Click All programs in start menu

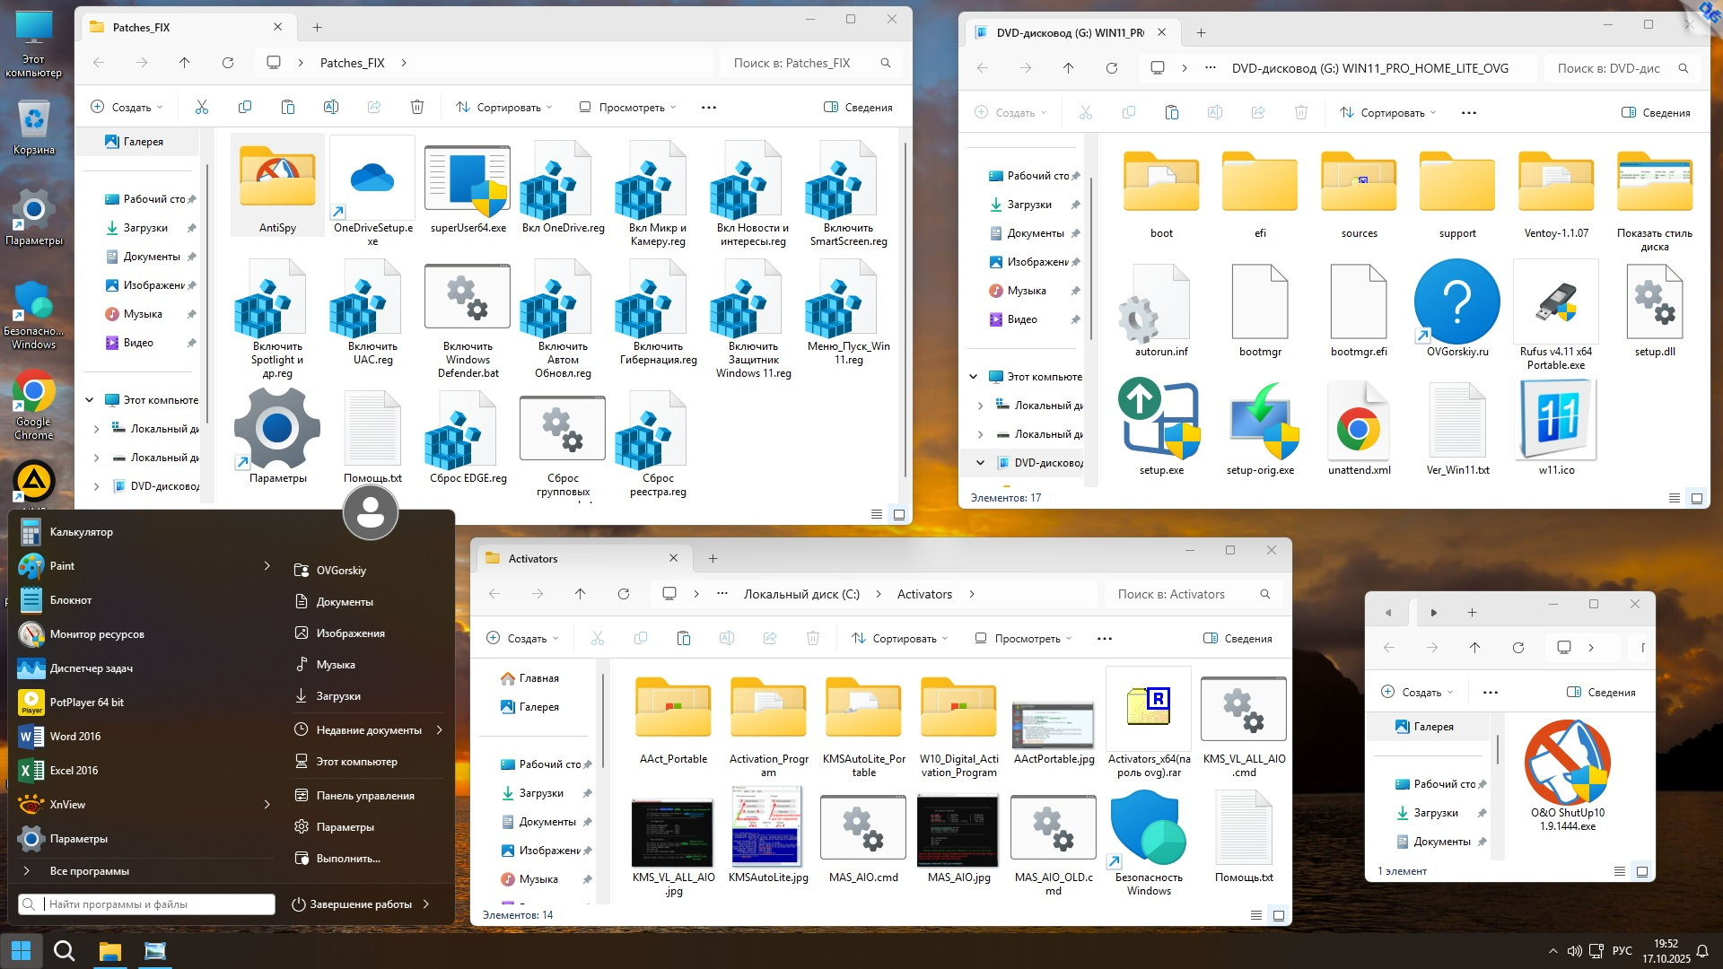[89, 871]
